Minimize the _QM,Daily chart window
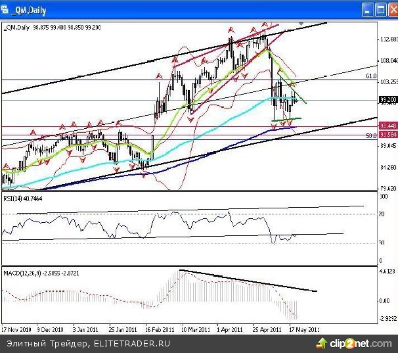The width and height of the screenshot is (398, 353). point(366,10)
